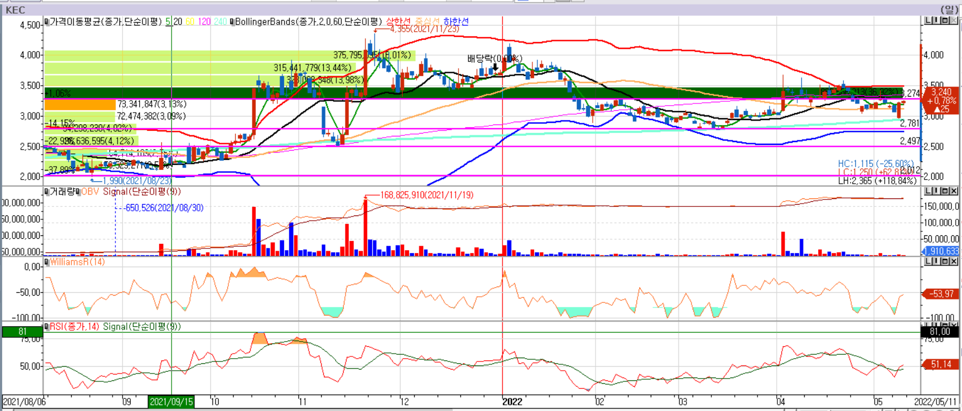Viewport: 962px width, 411px height.
Task: Click the 2022/05/11 end date label
Action: point(935,402)
